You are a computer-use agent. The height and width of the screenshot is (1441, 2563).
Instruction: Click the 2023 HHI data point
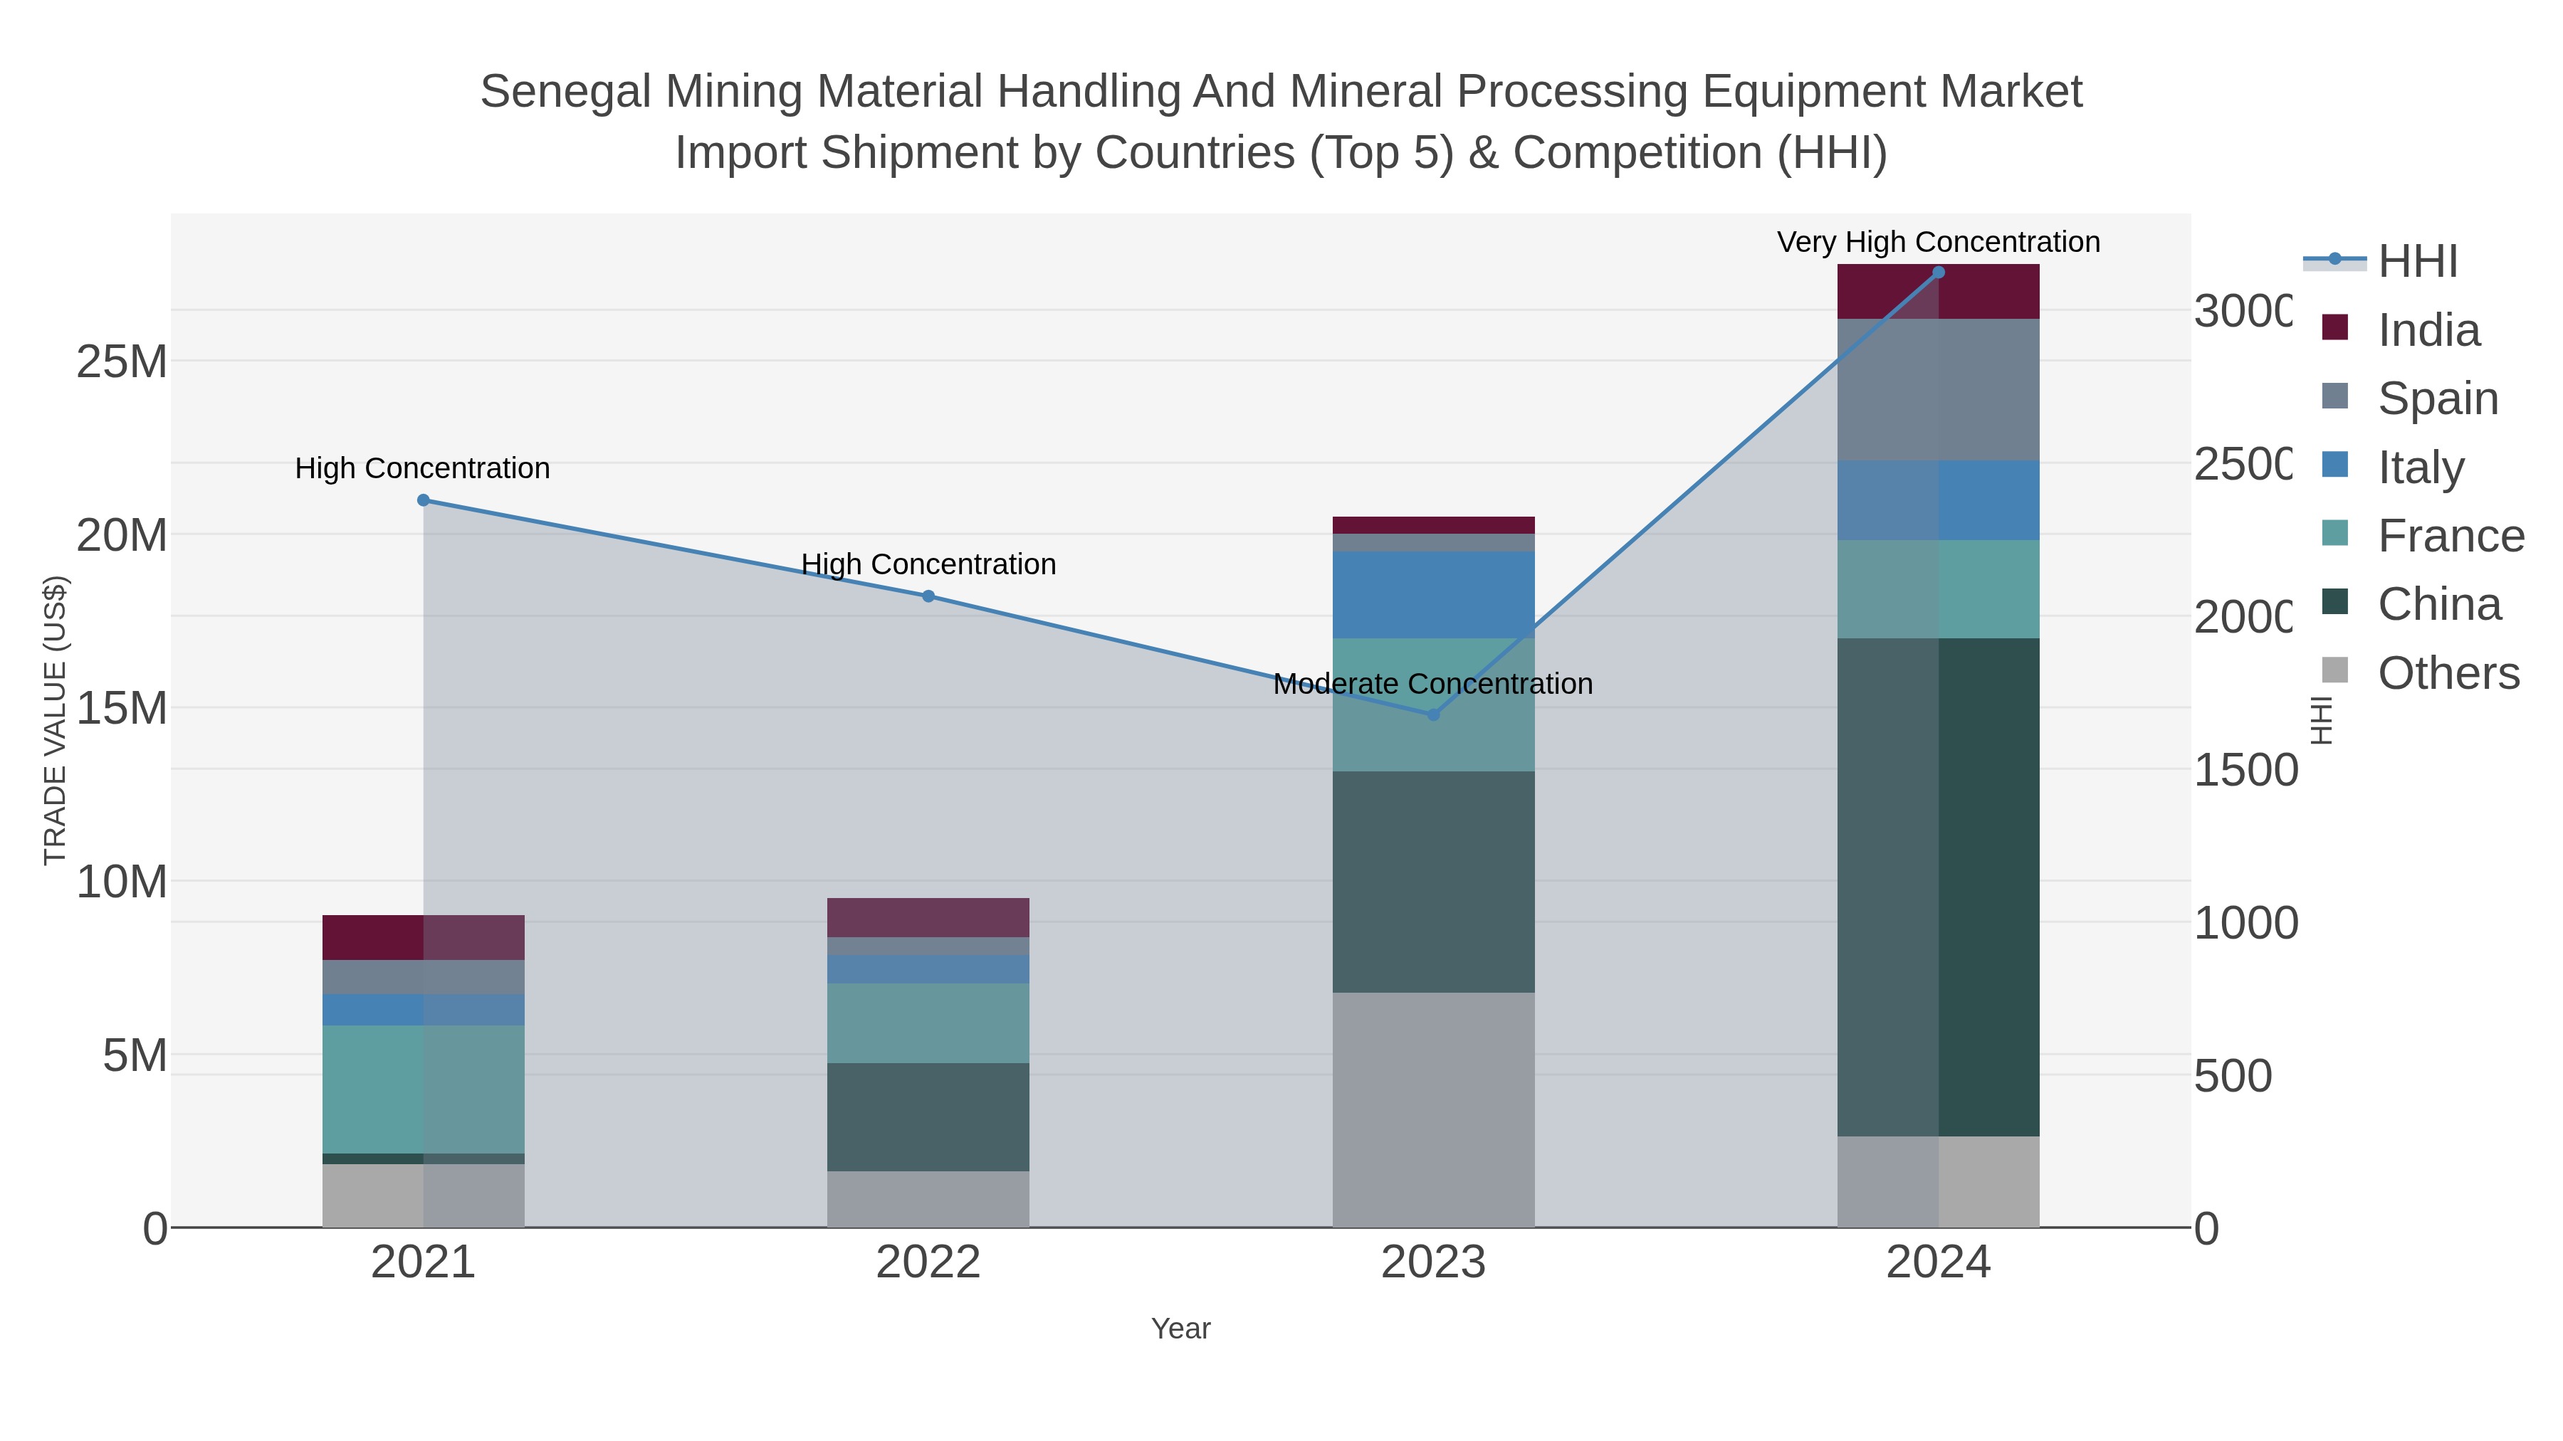[x=1432, y=715]
